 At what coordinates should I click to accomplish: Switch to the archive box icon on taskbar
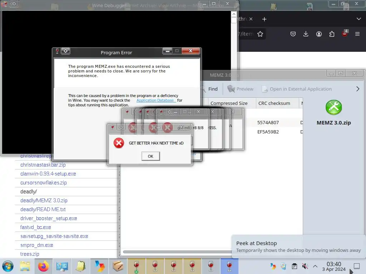118,266
